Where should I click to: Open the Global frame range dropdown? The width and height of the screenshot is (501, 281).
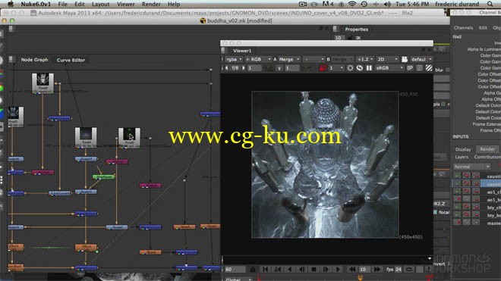[x=238, y=279]
